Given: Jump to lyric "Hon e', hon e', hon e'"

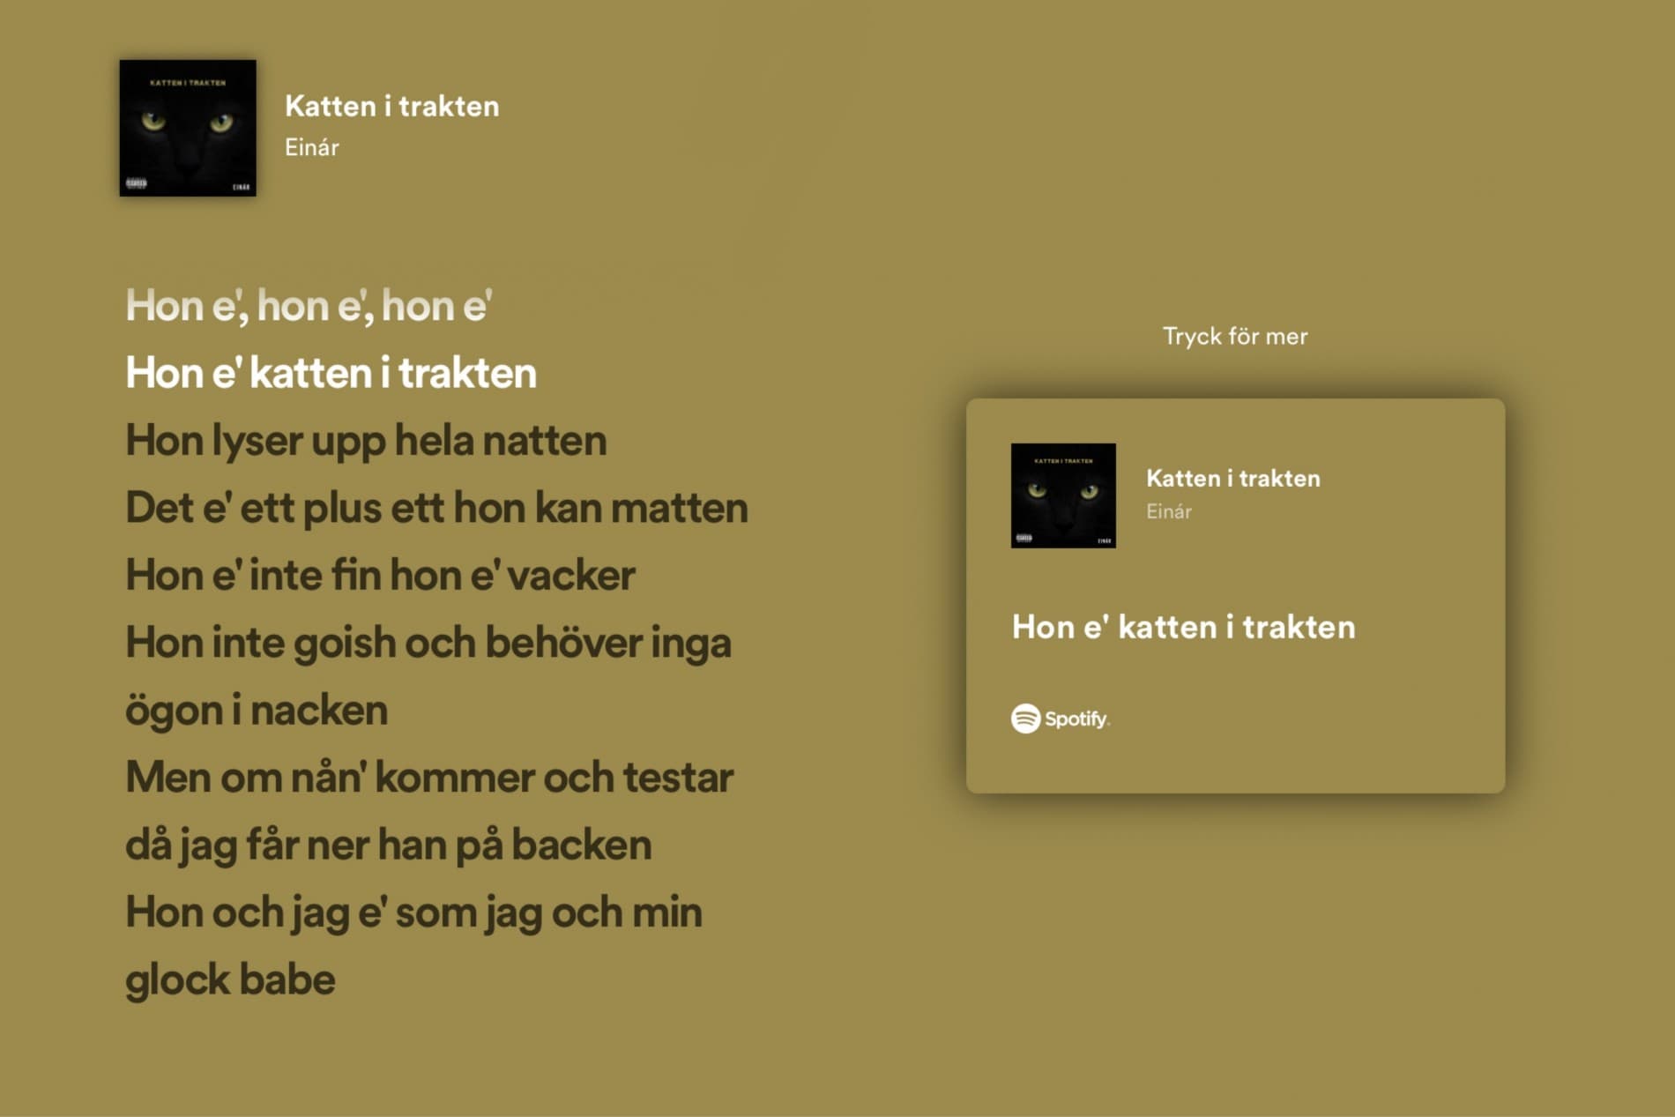Looking at the screenshot, I should [309, 306].
